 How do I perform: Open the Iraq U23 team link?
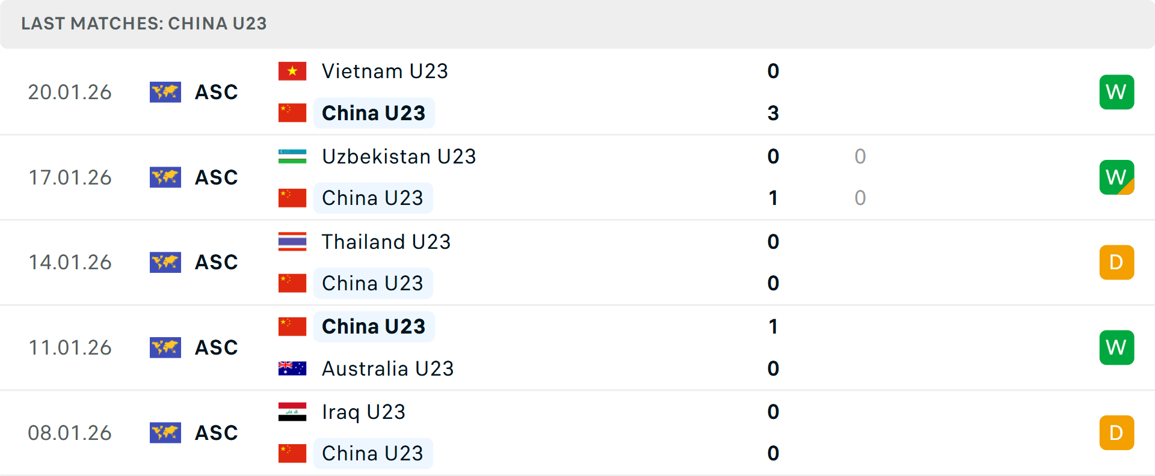point(363,412)
